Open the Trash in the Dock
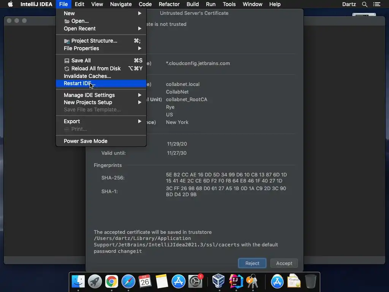The width and height of the screenshot is (389, 292). coord(311,281)
